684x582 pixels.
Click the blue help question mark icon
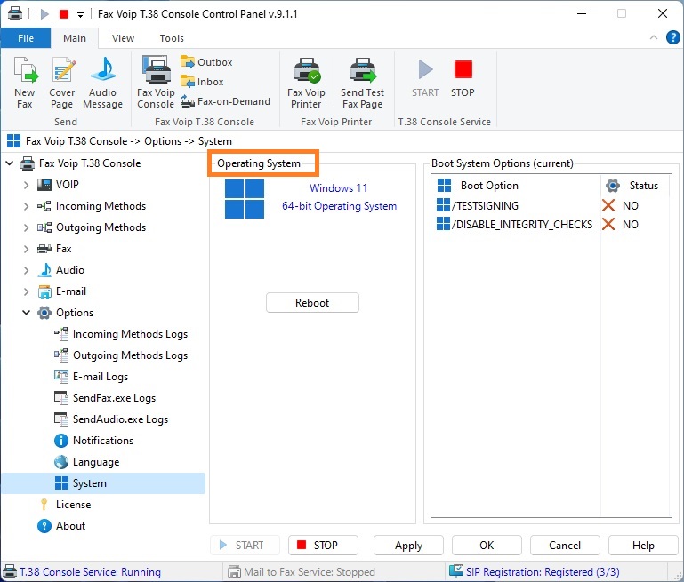point(672,37)
